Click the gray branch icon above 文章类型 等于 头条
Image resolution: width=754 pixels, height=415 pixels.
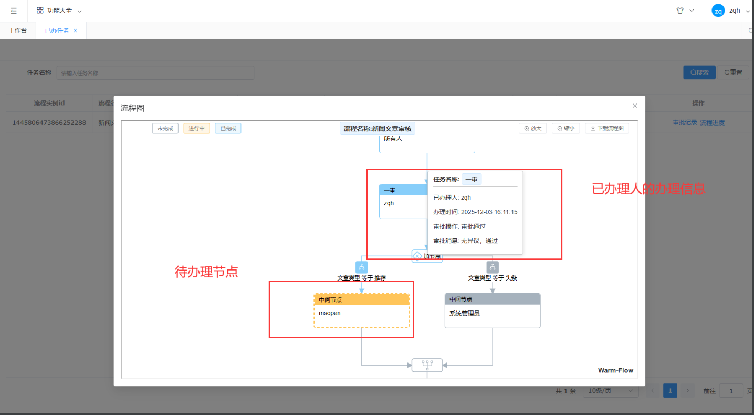(492, 267)
